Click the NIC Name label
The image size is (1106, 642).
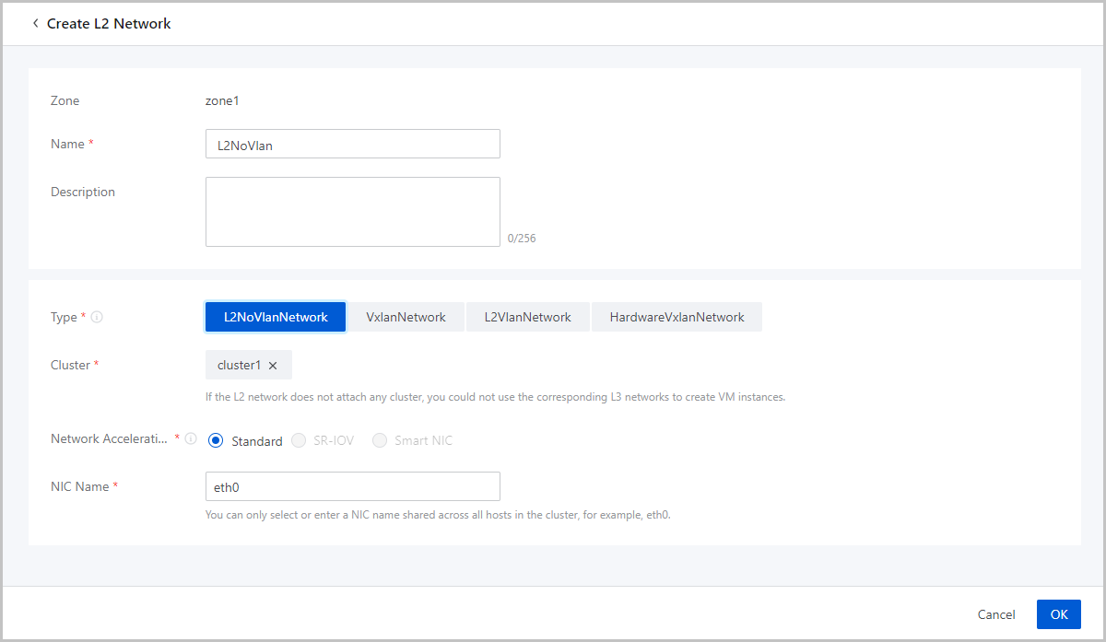click(80, 486)
